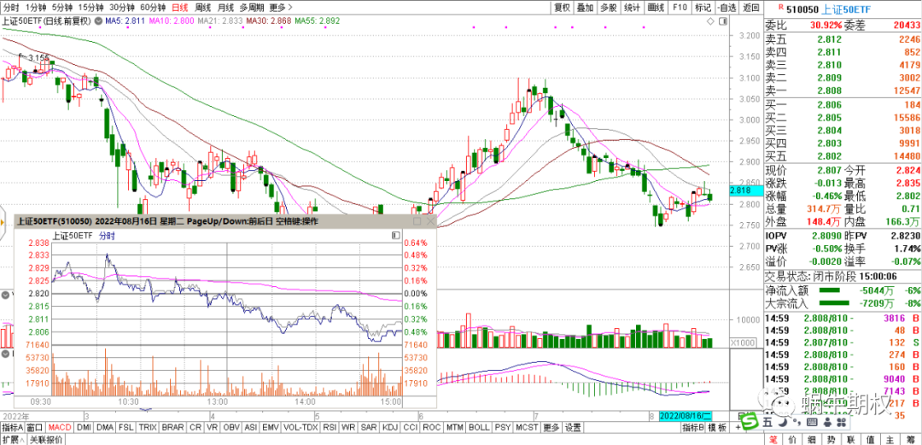This screenshot has width=922, height=445.
Task: Click the 笔 tick tab at bottom right
Action: point(773,439)
